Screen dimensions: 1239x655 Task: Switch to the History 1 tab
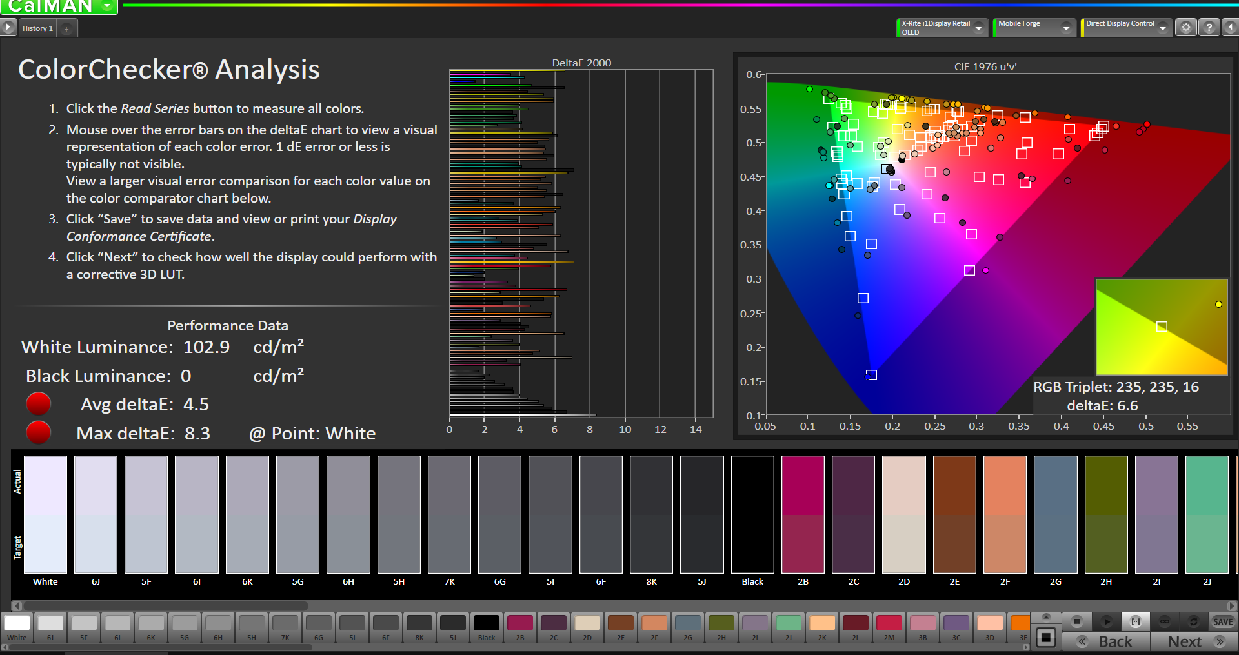click(37, 28)
